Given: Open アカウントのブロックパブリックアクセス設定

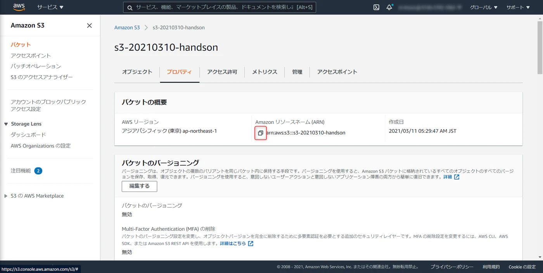Looking at the screenshot, I should pos(48,105).
